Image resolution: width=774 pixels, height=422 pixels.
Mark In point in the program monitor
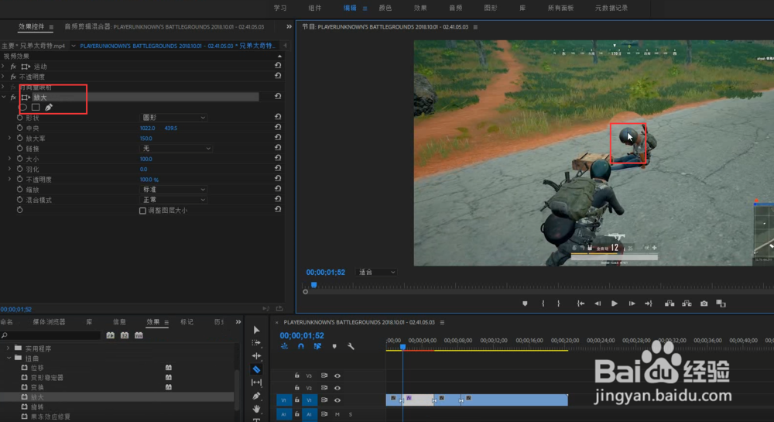click(x=543, y=304)
